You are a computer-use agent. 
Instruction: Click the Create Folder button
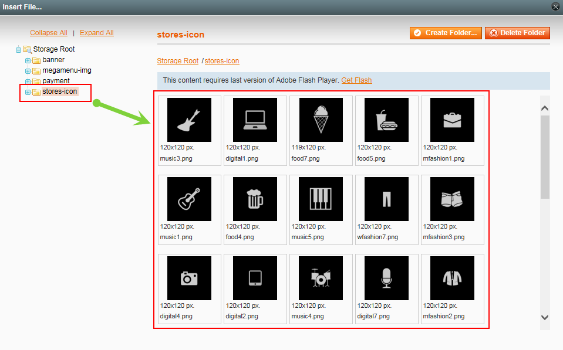[446, 33]
